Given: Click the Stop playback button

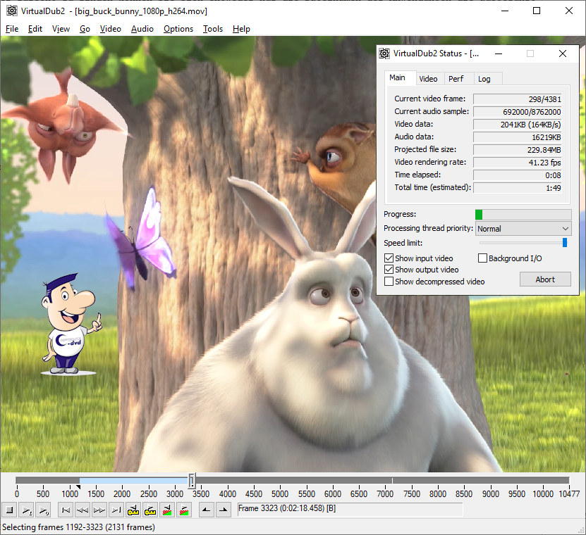Looking at the screenshot, I should coord(9,510).
